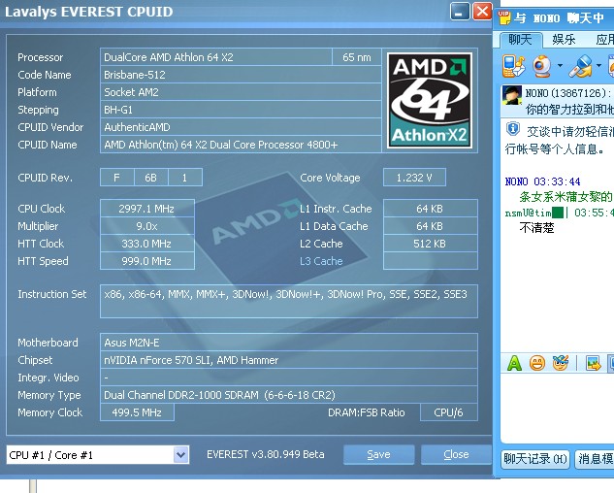
Task: Open 聊天记录 (H) chat history
Action: [534, 458]
